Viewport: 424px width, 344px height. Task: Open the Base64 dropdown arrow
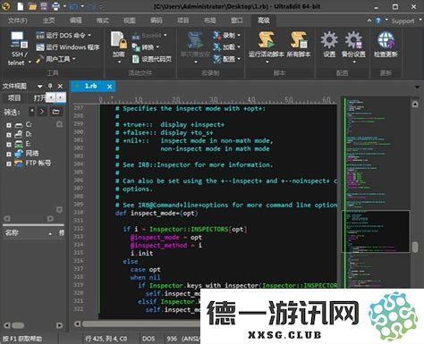tap(165, 35)
